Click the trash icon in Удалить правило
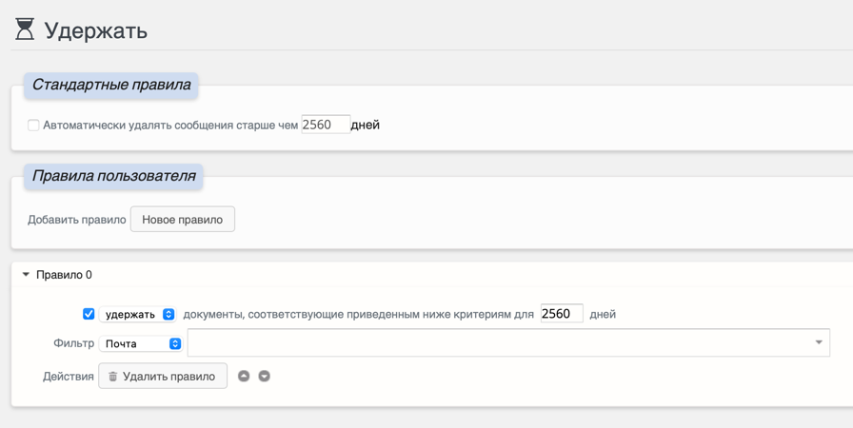This screenshot has height=428, width=853. 112,377
